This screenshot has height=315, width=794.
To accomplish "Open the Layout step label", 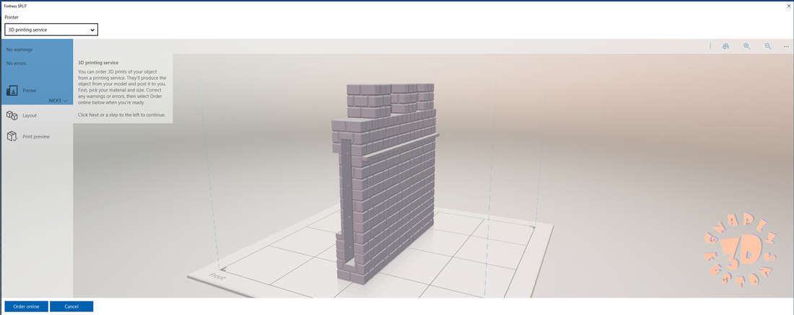I will 30,115.
